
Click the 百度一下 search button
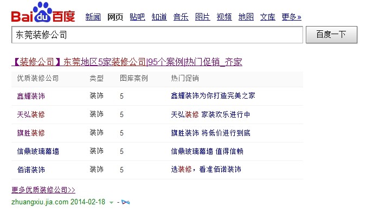point(331,35)
